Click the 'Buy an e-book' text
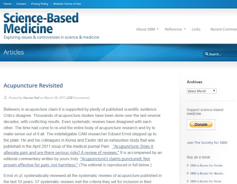This screenshot has width=237, height=184. click(x=199, y=157)
